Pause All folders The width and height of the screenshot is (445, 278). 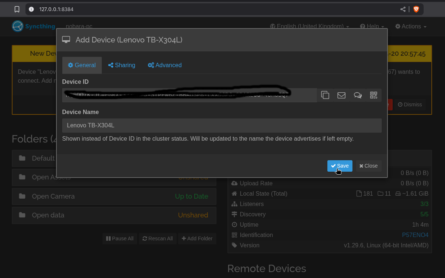120,238
